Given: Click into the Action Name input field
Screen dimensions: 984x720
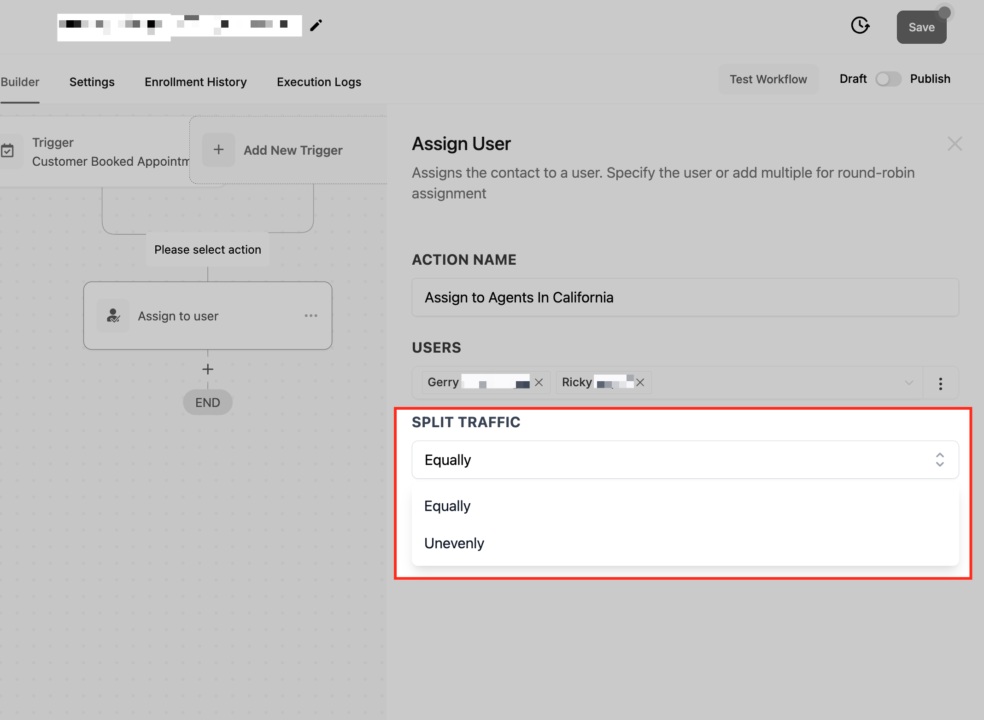Looking at the screenshot, I should coord(685,297).
